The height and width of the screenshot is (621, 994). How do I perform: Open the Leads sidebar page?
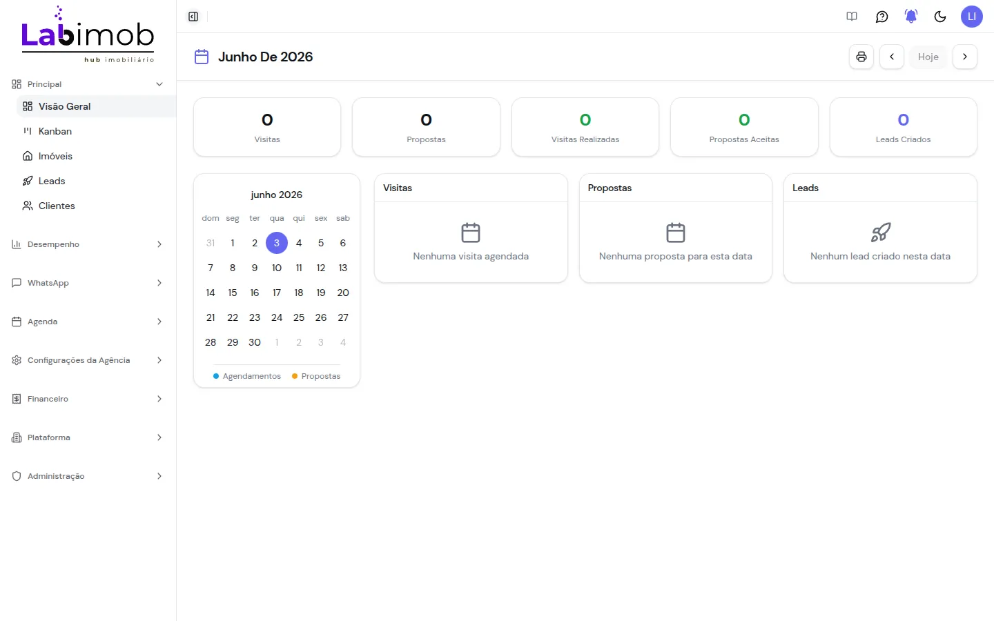point(96,181)
